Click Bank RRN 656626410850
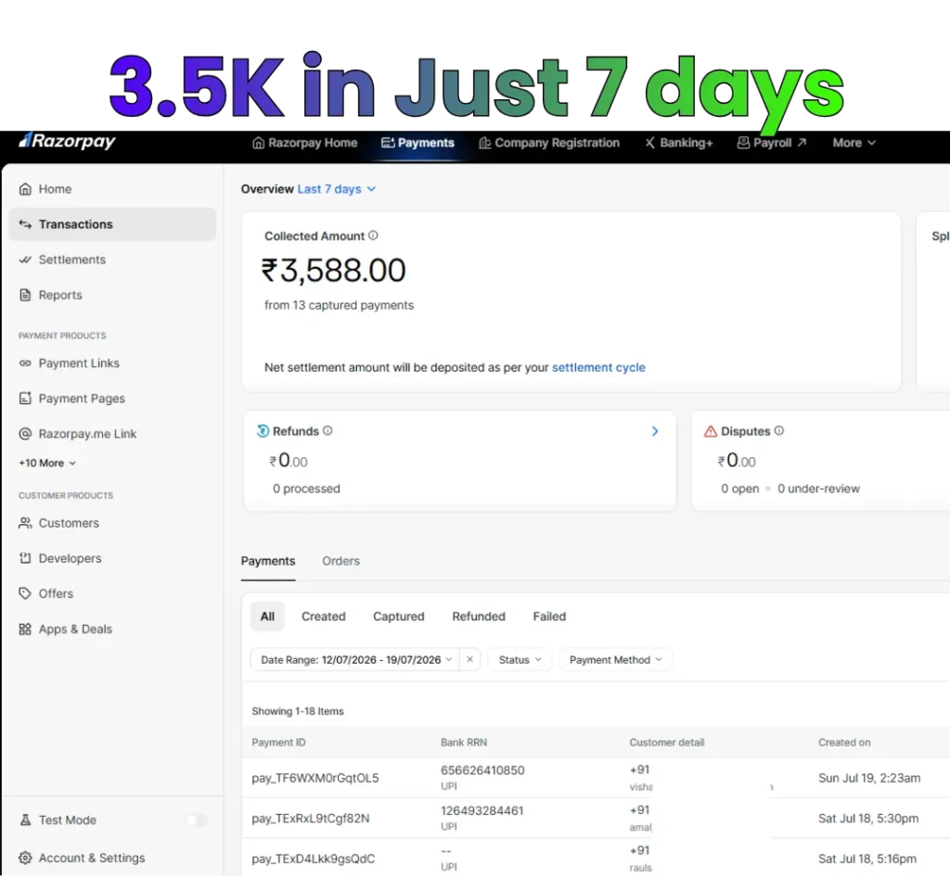Viewport: 950px width, 879px height. 482,770
